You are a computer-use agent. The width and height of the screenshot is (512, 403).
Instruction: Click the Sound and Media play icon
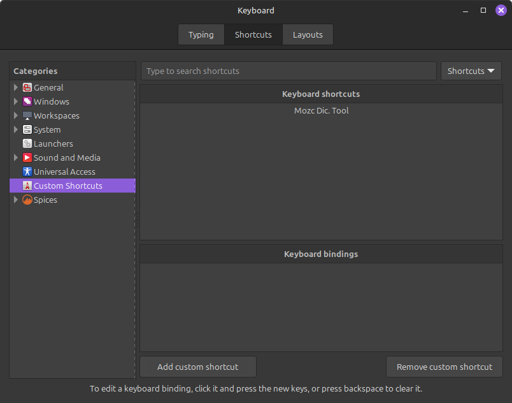click(x=27, y=158)
